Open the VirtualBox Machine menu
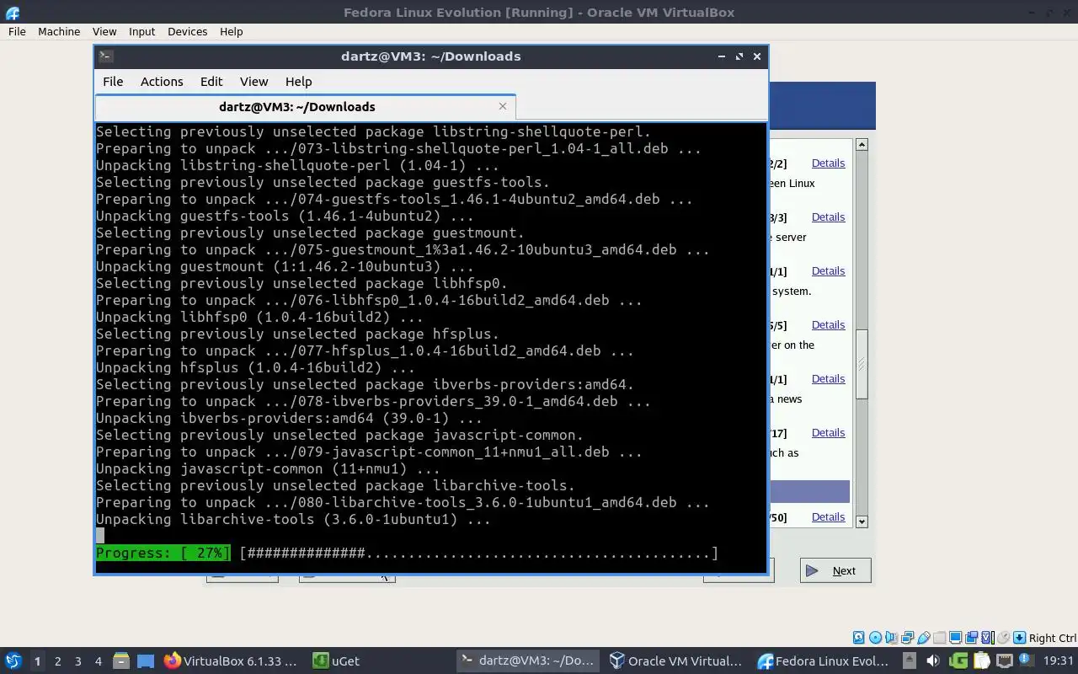This screenshot has width=1078, height=674. [59, 31]
